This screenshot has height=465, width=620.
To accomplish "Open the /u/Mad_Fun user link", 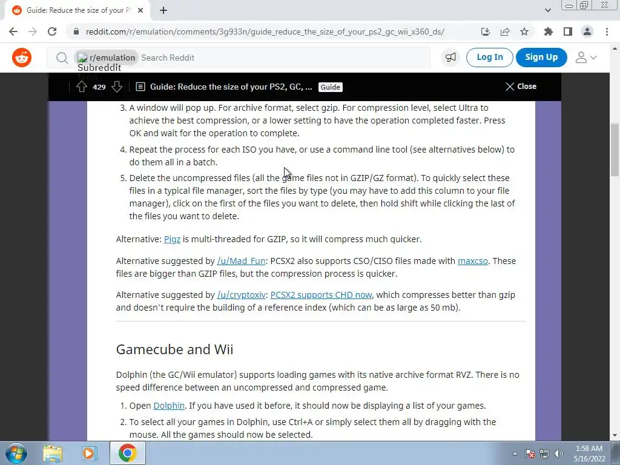I will (241, 261).
